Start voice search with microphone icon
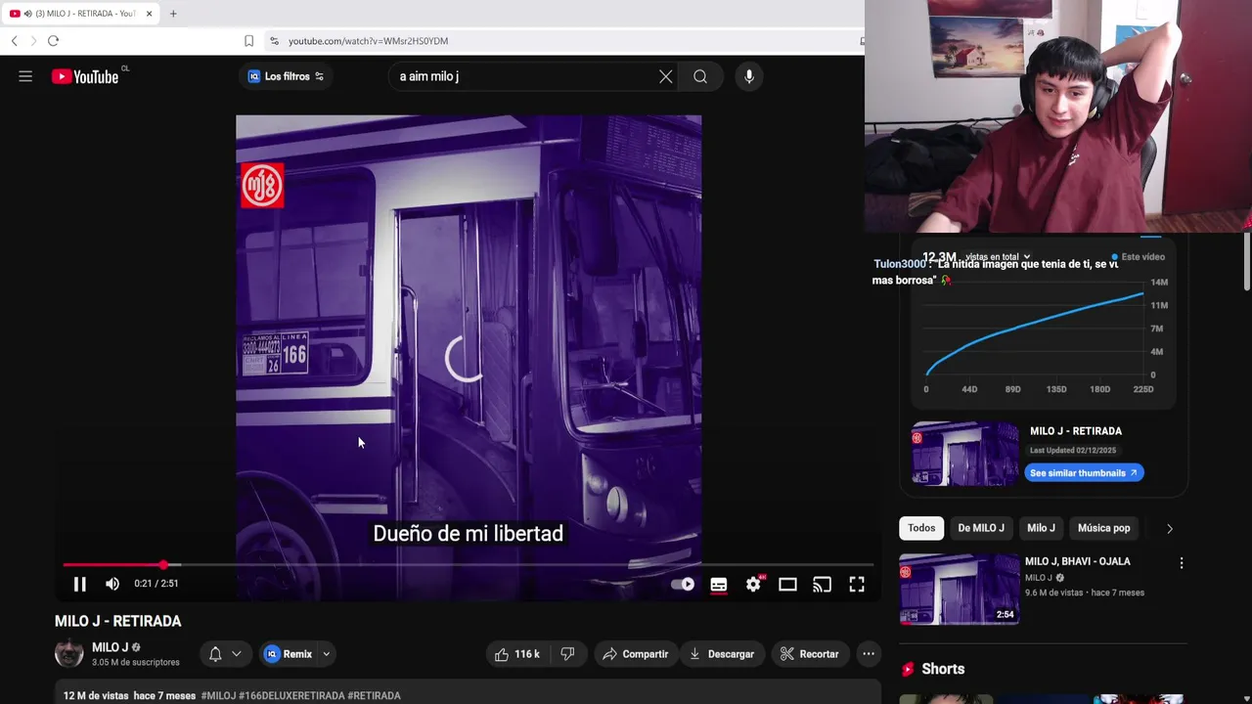Image resolution: width=1252 pixels, height=704 pixels. coord(749,76)
